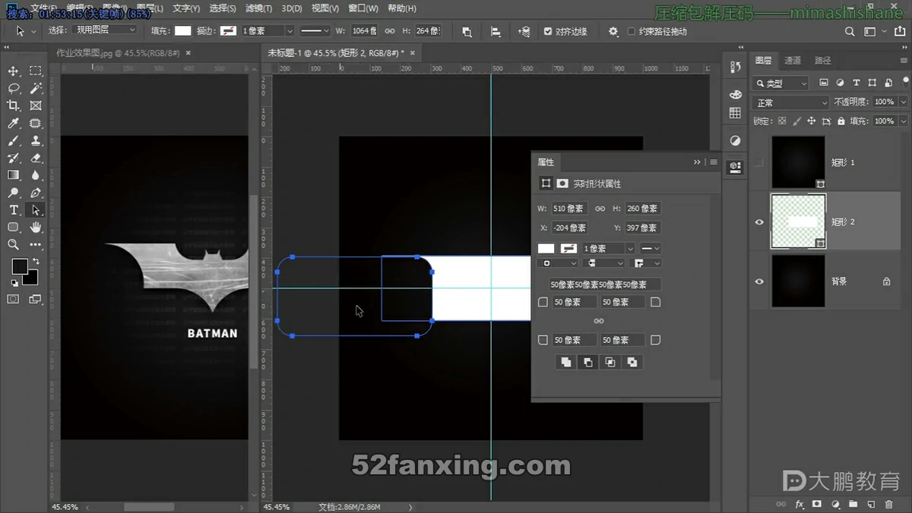Open the 文字(Y) menu

(186, 8)
